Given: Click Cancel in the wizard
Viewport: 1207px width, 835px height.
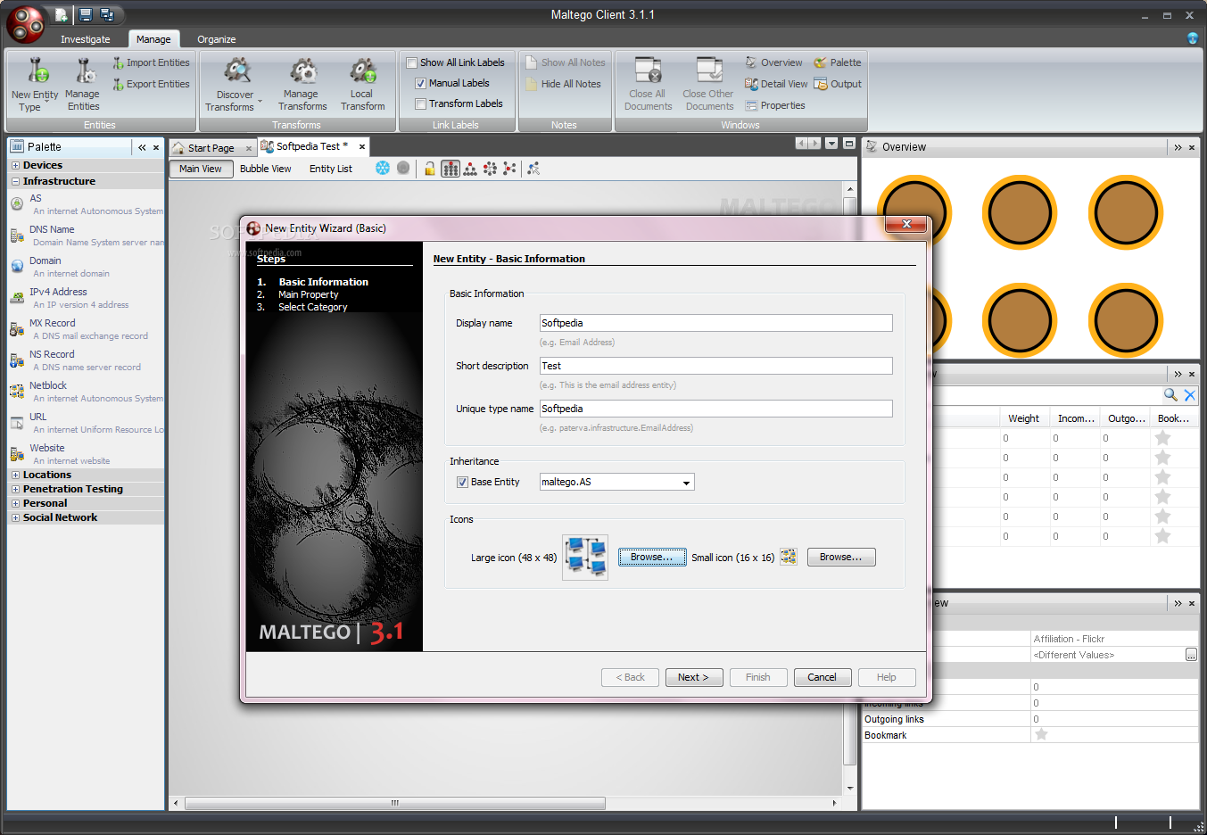Looking at the screenshot, I should tap(823, 677).
